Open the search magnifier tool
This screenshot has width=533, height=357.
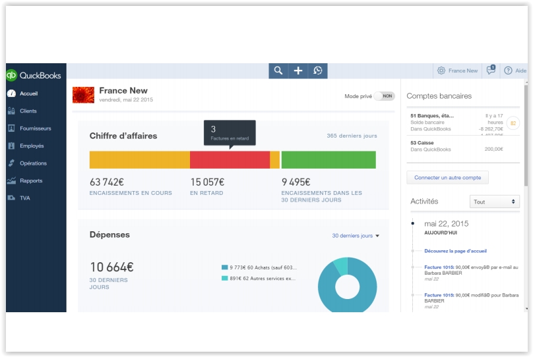click(278, 70)
